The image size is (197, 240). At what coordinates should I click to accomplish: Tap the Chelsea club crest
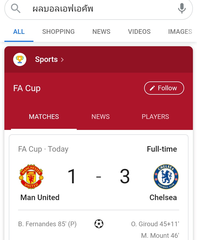(166, 177)
